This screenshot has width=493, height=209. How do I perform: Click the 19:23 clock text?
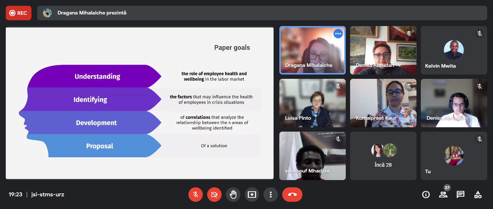click(x=16, y=195)
